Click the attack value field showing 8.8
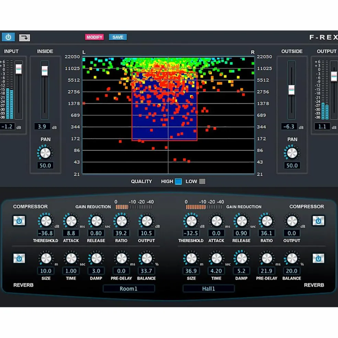The height and width of the screenshot is (338, 338). coord(71,233)
